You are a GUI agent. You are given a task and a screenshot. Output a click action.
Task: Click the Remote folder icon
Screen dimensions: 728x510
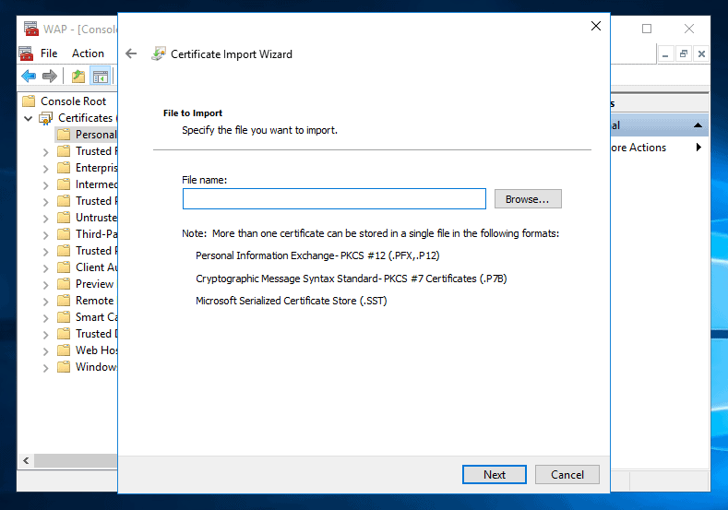pyautogui.click(x=64, y=301)
